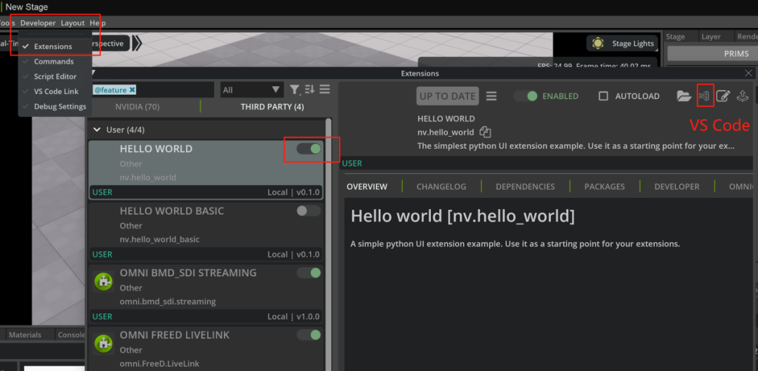Switch to the Materials tab
Screen dimensions: 758x371
coord(25,335)
